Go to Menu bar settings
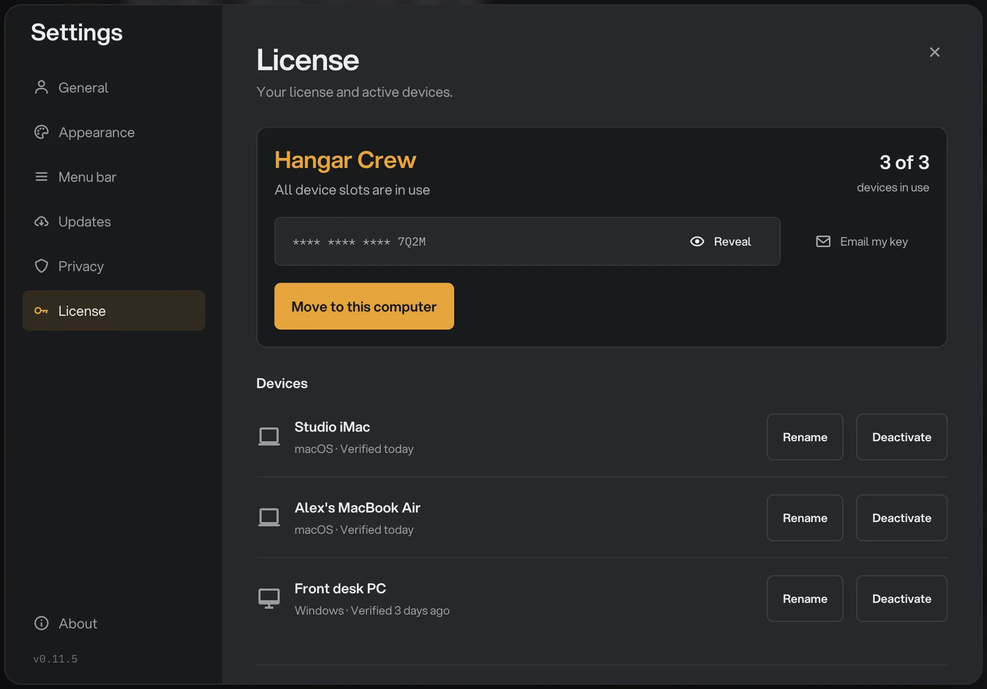This screenshot has height=689, width=987. pyautogui.click(x=114, y=177)
